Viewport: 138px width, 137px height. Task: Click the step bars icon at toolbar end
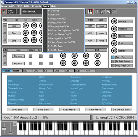coord(114,12)
